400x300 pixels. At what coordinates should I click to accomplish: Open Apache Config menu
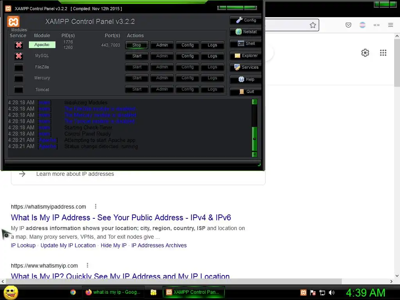[x=187, y=45]
